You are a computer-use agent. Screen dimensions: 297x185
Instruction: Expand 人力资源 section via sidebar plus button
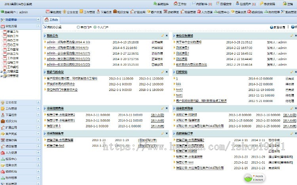(x=38, y=153)
